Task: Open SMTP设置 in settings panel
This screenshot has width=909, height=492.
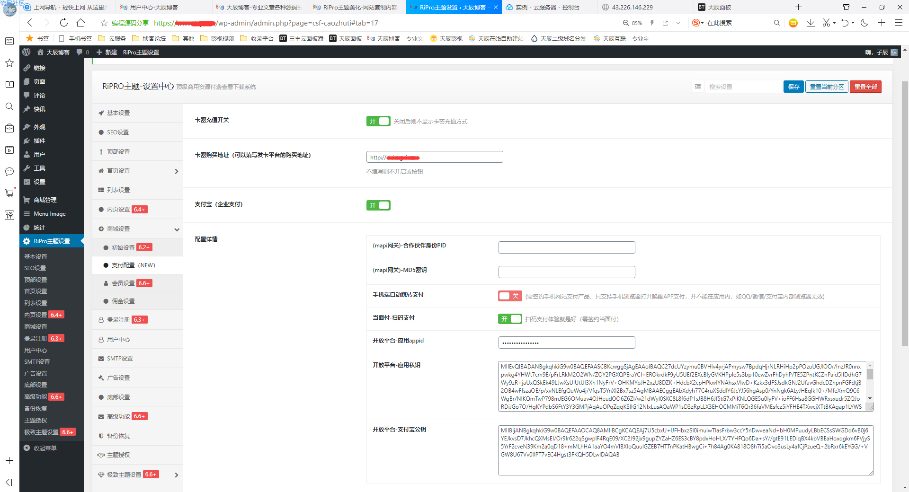Action: (x=137, y=358)
